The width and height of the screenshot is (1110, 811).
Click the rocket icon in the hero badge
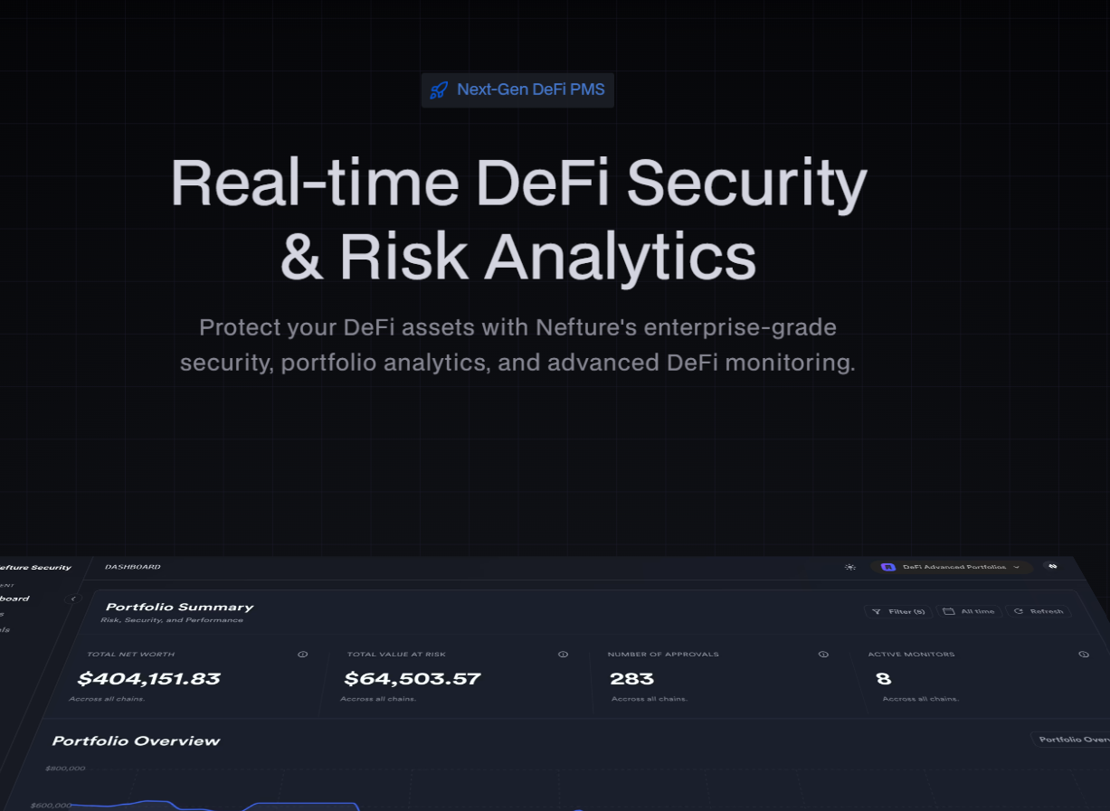pyautogui.click(x=439, y=90)
